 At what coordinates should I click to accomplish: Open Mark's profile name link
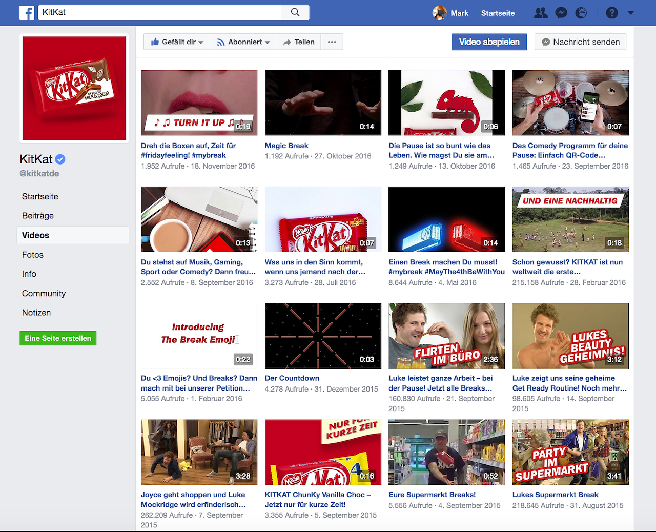tap(459, 13)
